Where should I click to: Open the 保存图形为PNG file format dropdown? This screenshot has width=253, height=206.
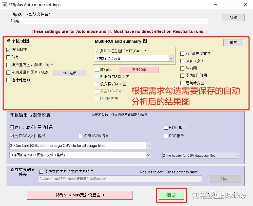tap(148, 155)
